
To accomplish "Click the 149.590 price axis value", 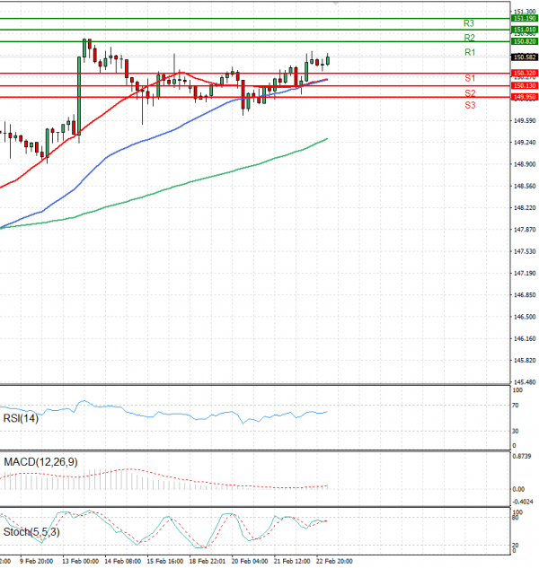I will tap(525, 120).
